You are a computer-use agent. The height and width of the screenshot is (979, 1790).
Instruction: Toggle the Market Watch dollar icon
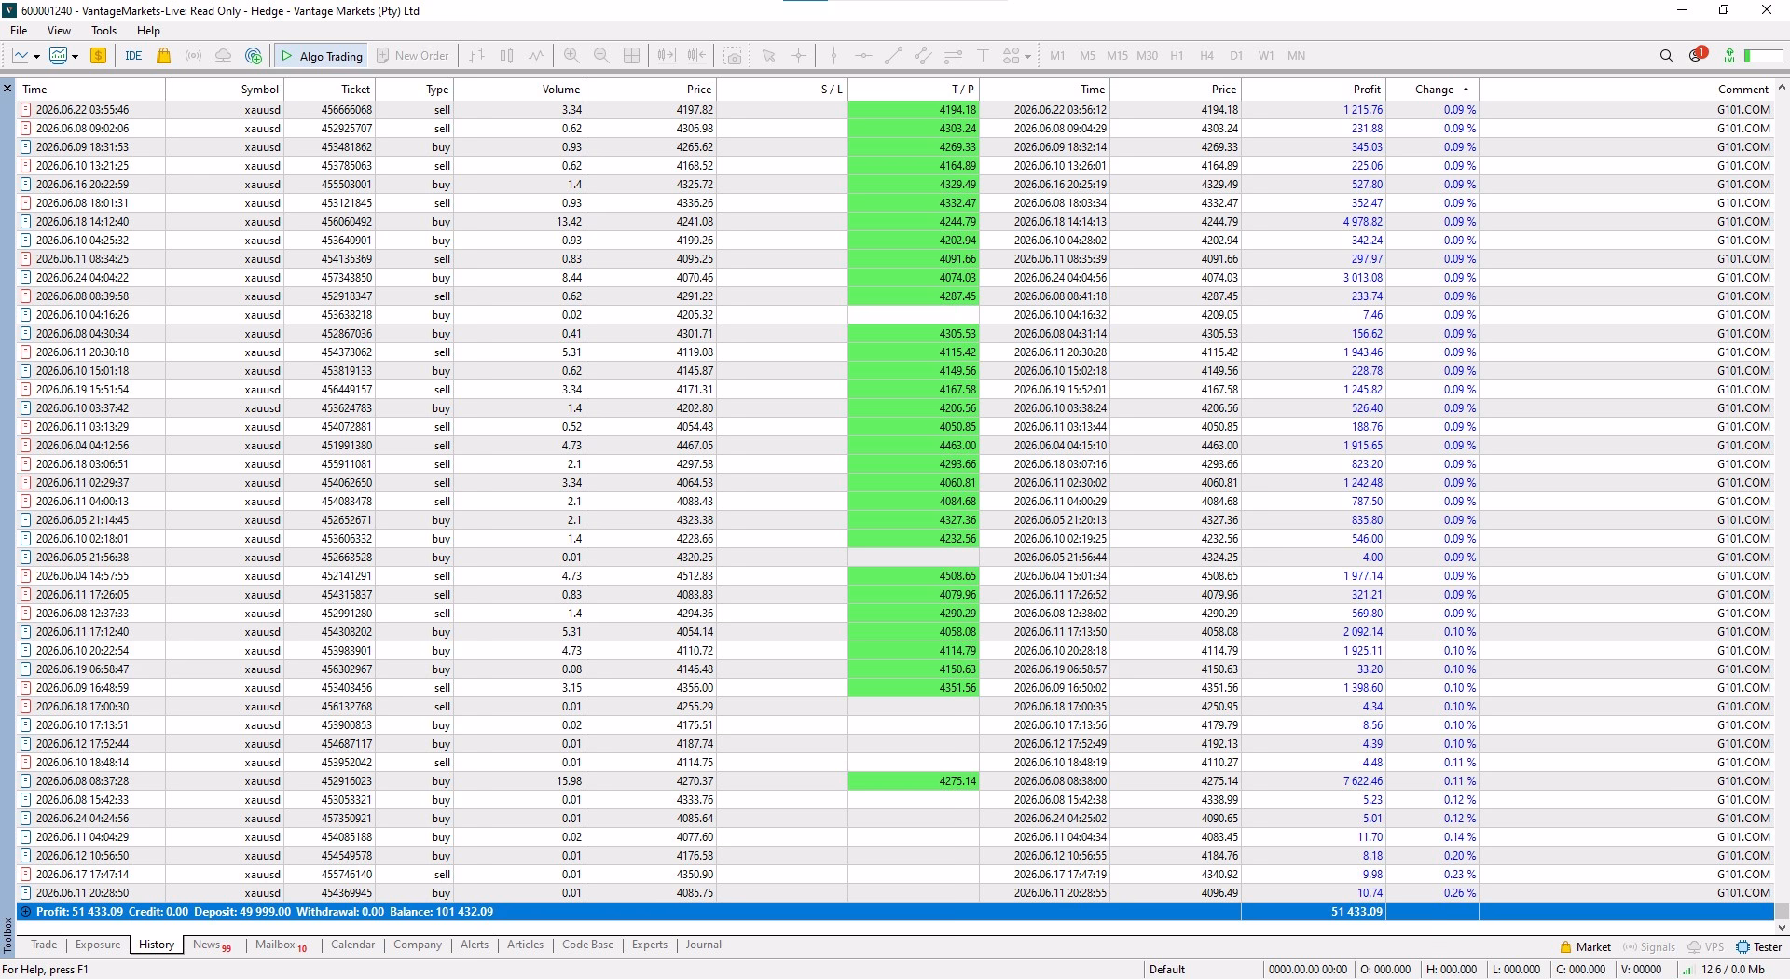click(x=98, y=56)
